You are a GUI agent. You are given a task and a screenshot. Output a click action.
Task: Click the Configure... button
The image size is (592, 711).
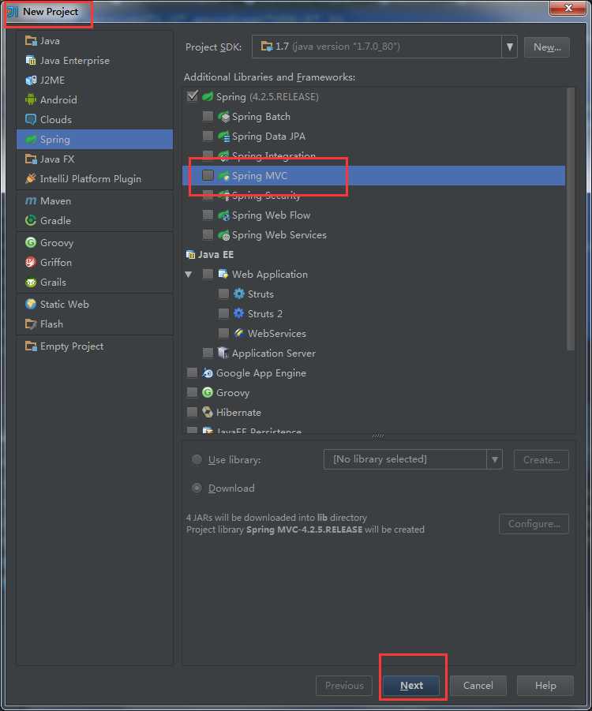534,524
